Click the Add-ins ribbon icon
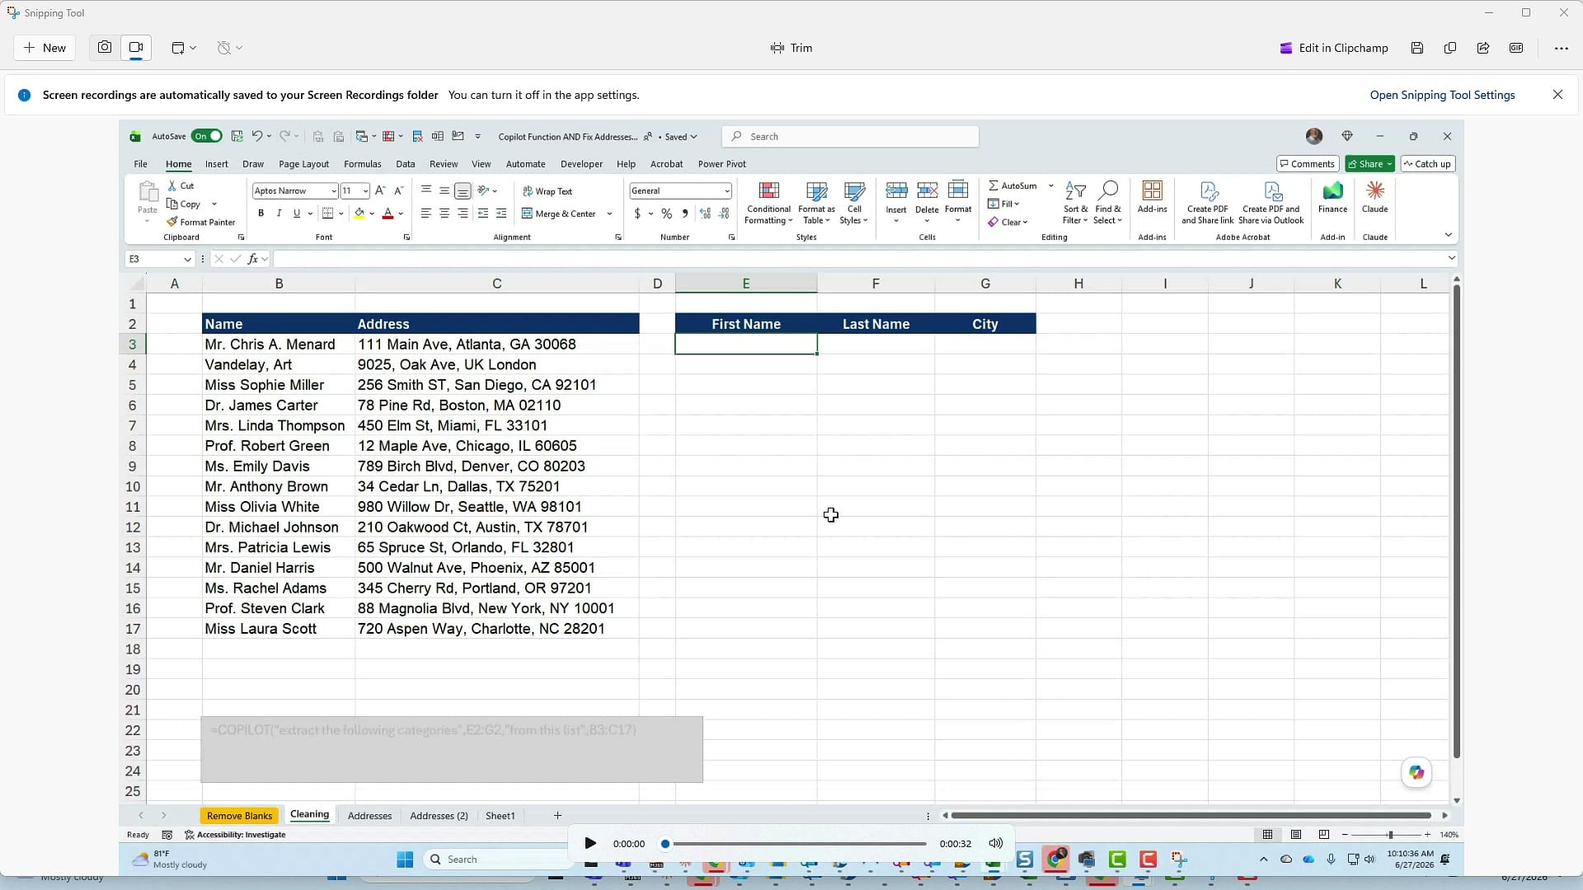The image size is (1583, 890). pyautogui.click(x=1152, y=198)
